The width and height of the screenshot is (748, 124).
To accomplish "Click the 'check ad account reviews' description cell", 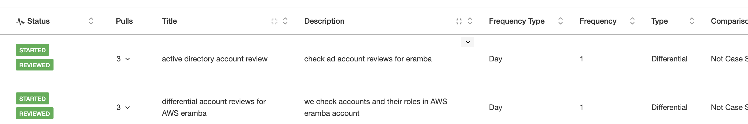I will coord(368,59).
